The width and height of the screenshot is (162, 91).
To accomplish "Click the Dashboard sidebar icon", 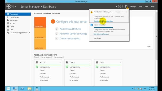I will (8, 14).
